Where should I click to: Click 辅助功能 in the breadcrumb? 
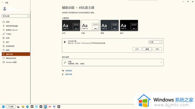[68, 8]
